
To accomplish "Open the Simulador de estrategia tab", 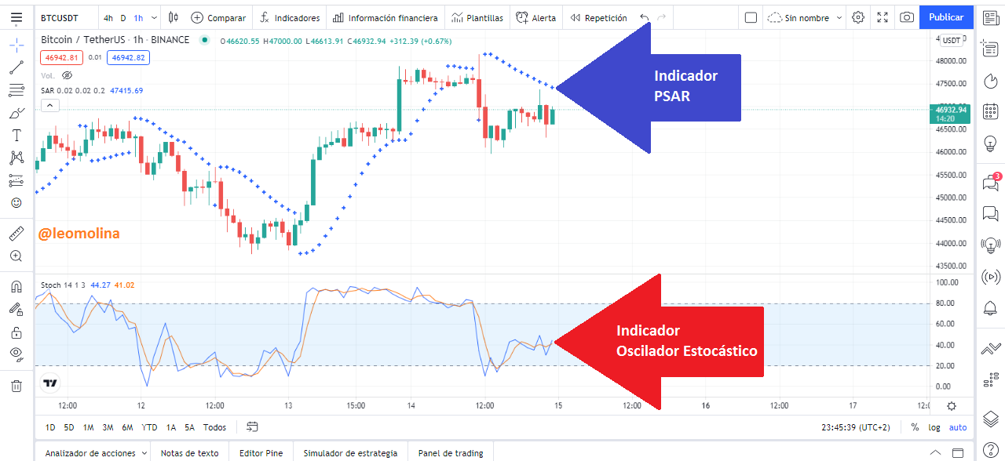I will (350, 452).
